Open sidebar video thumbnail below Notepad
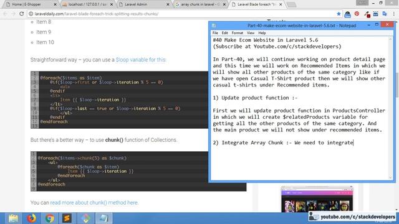 (317, 200)
